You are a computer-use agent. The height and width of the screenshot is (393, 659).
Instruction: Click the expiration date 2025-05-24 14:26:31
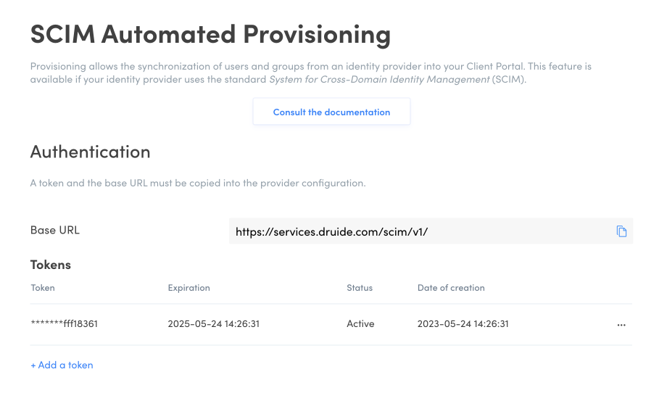point(213,324)
